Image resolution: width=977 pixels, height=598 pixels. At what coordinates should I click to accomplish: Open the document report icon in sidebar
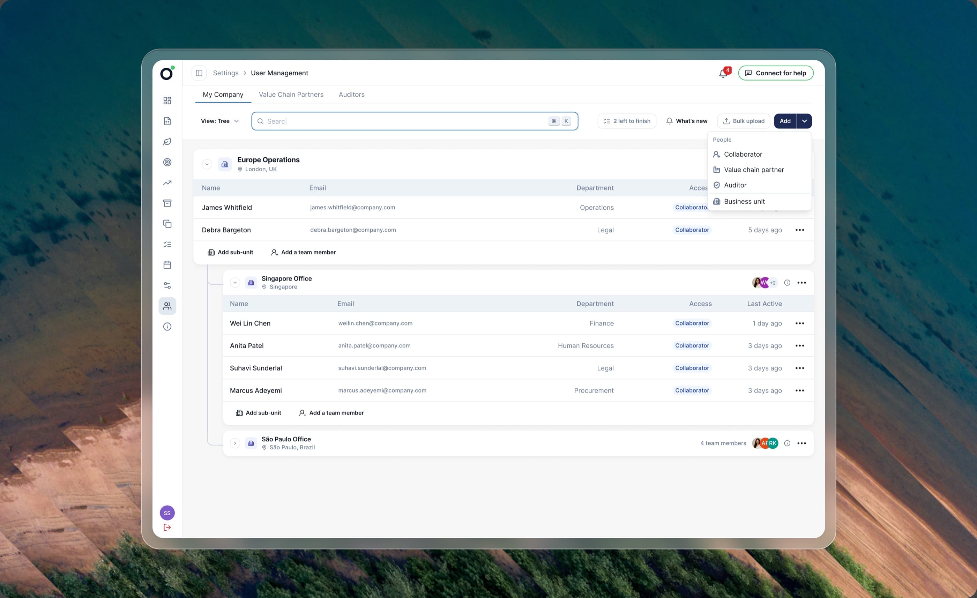[x=167, y=121]
